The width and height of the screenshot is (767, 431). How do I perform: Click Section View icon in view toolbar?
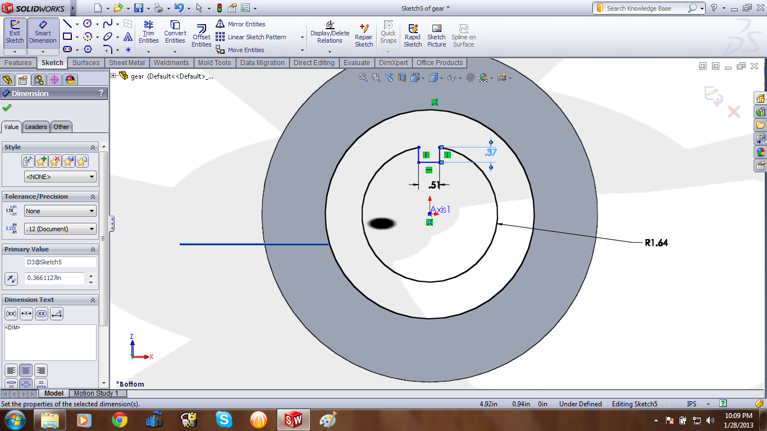coord(402,78)
